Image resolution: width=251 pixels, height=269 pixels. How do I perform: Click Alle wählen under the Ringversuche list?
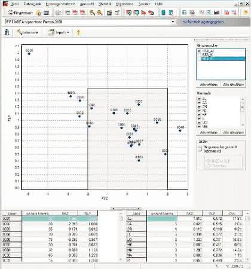pos(209,84)
